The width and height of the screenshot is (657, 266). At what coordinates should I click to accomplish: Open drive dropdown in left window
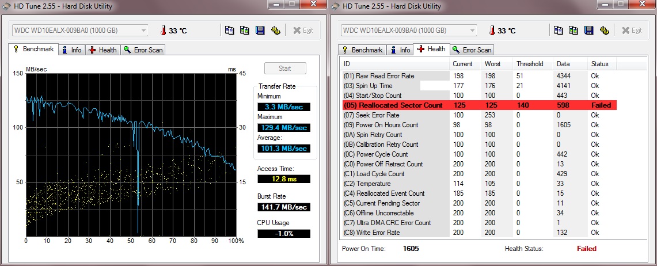coord(79,31)
